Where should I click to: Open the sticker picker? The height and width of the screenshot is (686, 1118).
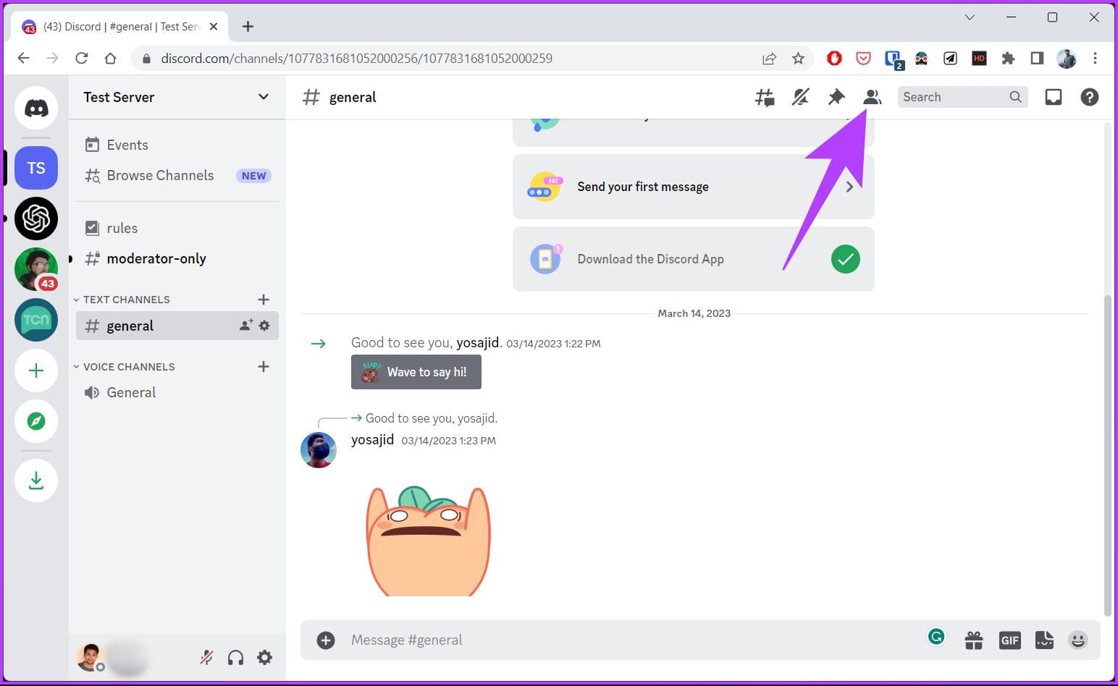[x=1044, y=640]
